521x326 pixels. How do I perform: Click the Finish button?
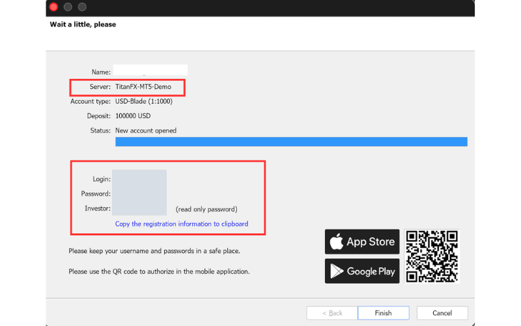[383, 313]
